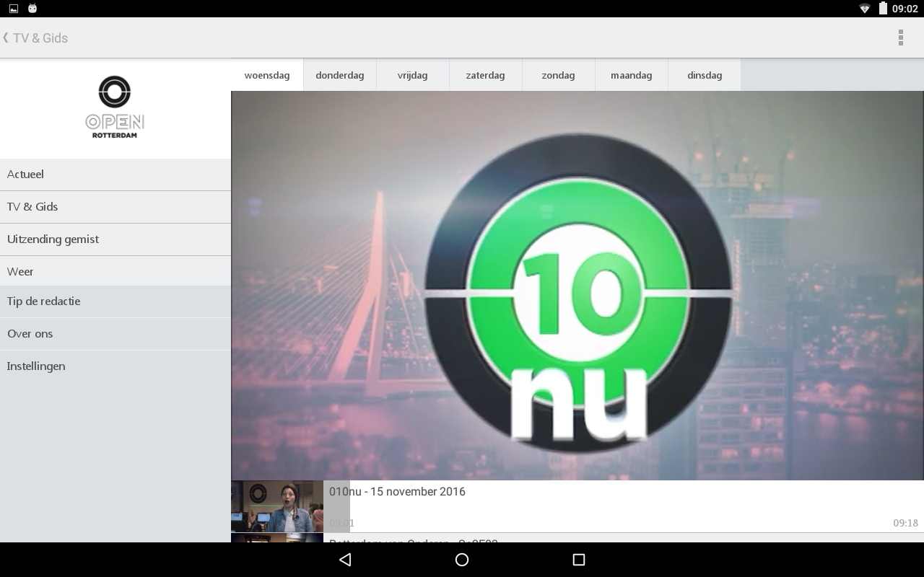Select the woensdag tab
This screenshot has width=924, height=577.
pyautogui.click(x=267, y=75)
